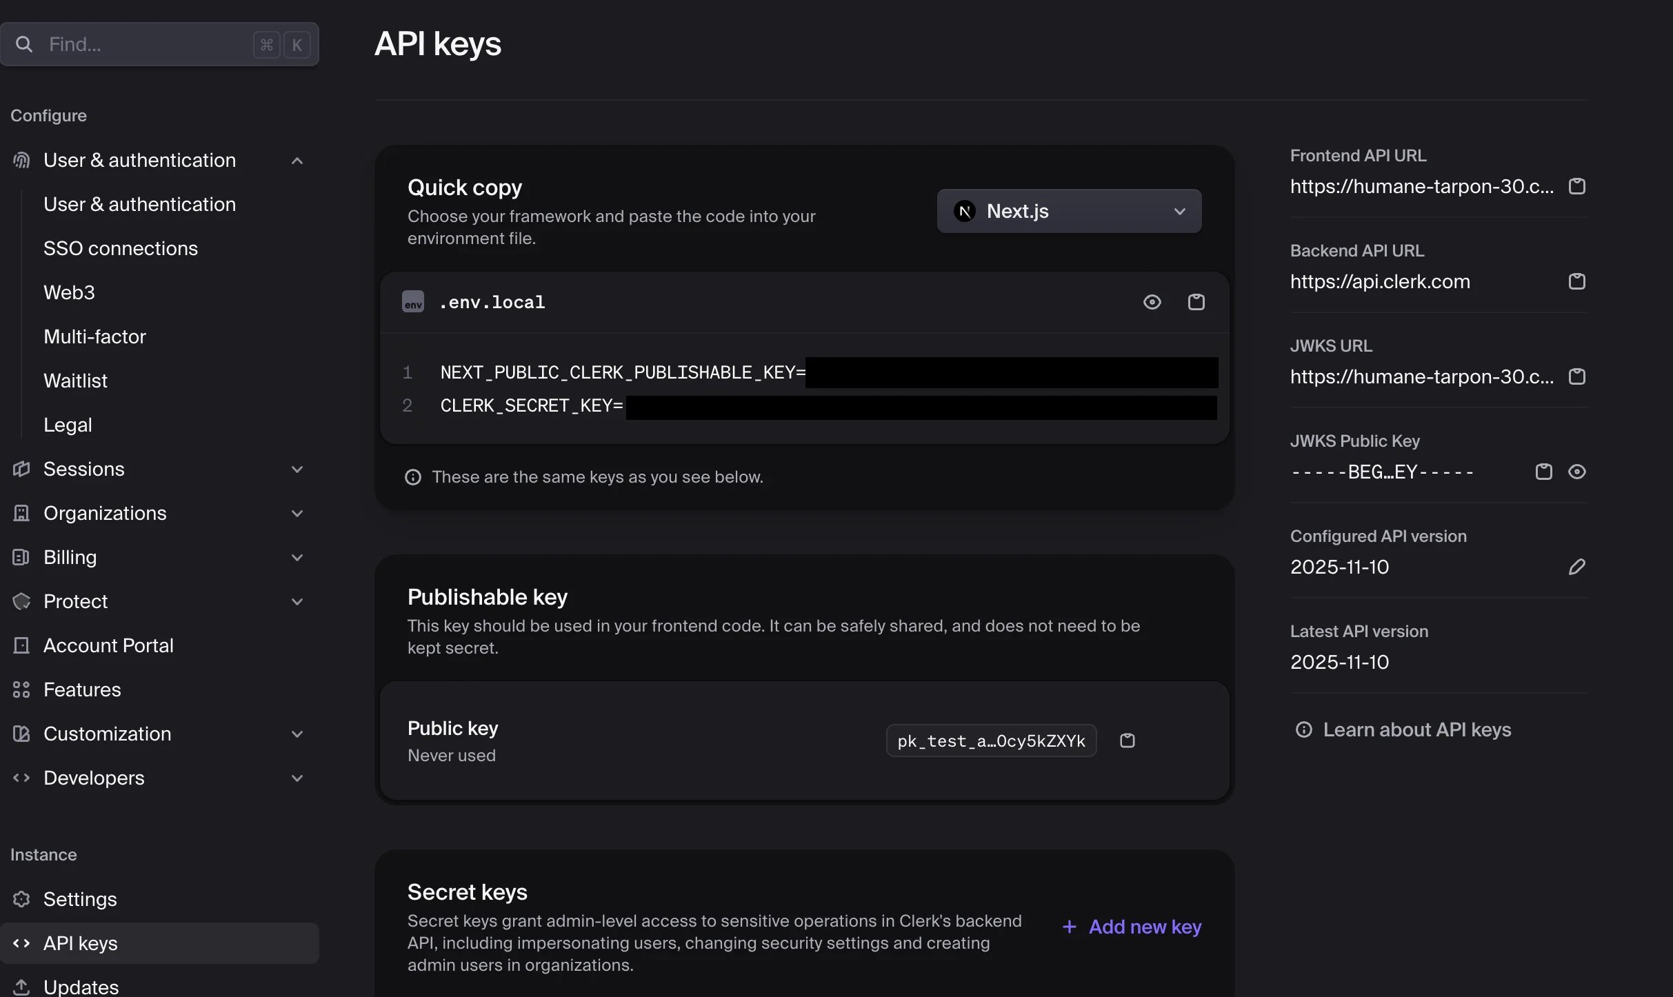This screenshot has width=1673, height=997.
Task: Click the fingerprint icon beside User & authentication
Action: point(21,161)
